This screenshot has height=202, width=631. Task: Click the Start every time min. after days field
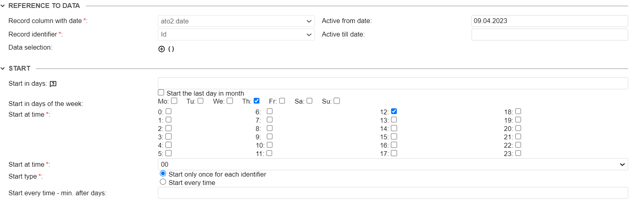[x=393, y=193]
